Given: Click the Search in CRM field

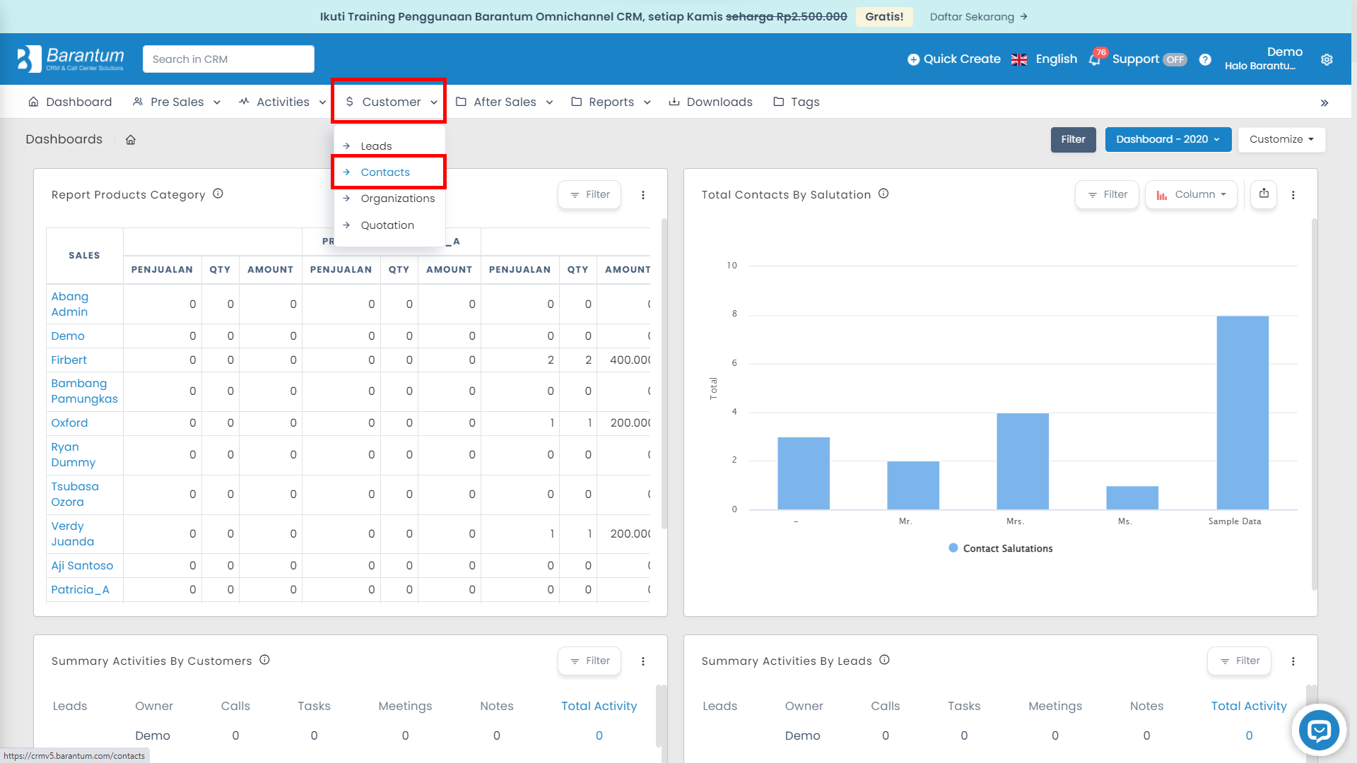Looking at the screenshot, I should [x=228, y=59].
